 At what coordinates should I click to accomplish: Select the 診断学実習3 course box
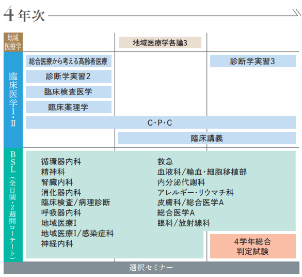tap(252, 61)
